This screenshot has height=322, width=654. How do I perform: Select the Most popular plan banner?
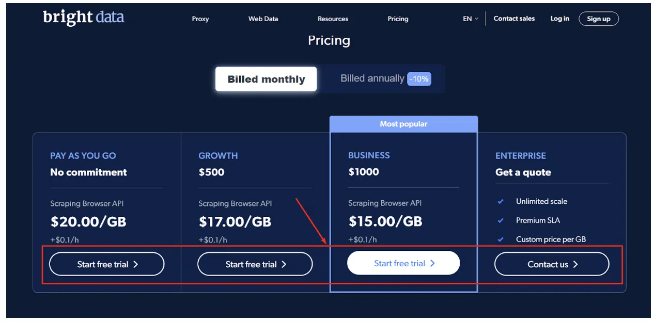(403, 124)
